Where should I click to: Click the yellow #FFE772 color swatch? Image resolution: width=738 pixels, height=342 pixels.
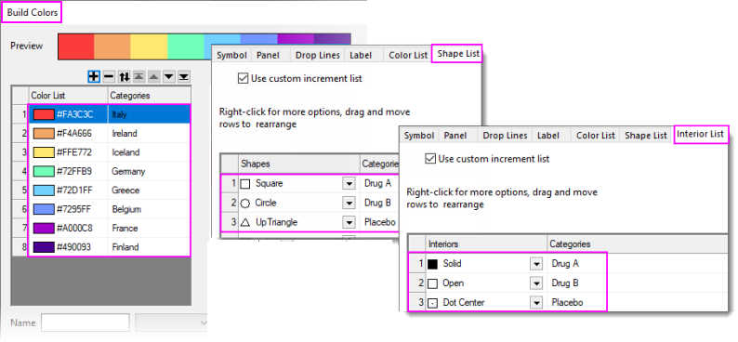(44, 152)
